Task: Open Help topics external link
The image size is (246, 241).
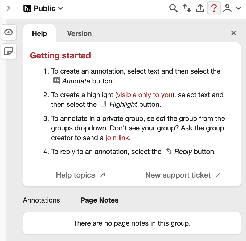Action: [80, 175]
